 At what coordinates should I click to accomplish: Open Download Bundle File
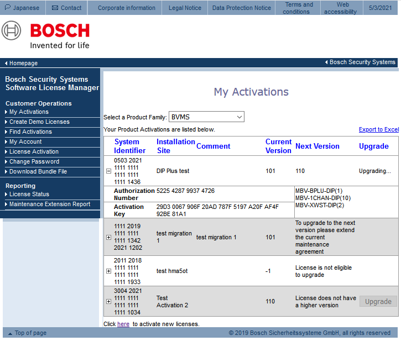coord(38,171)
